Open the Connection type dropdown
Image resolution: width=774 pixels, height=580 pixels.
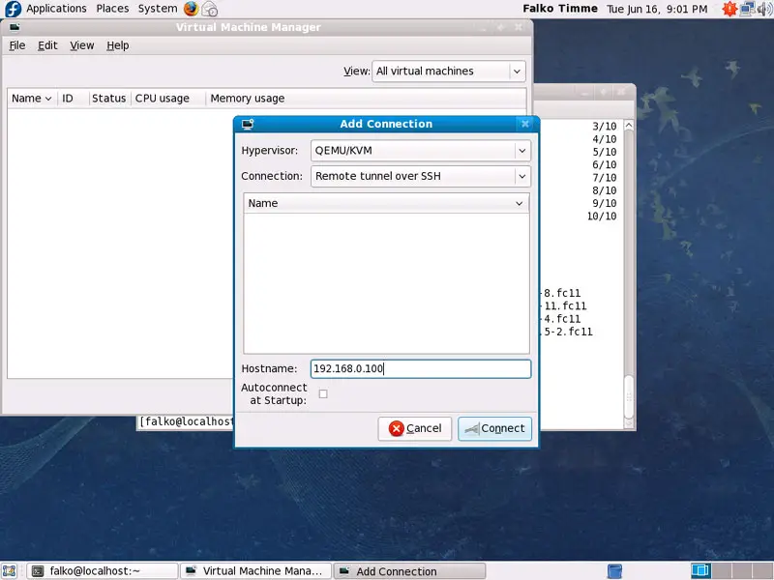(x=421, y=176)
